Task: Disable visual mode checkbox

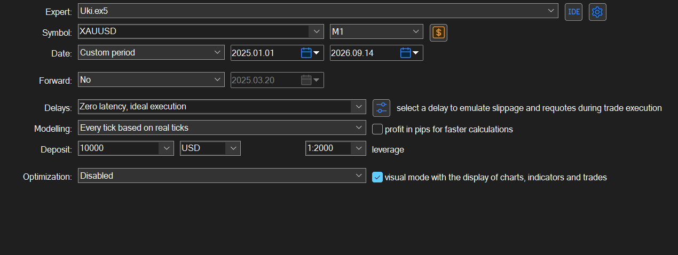Action: click(377, 177)
